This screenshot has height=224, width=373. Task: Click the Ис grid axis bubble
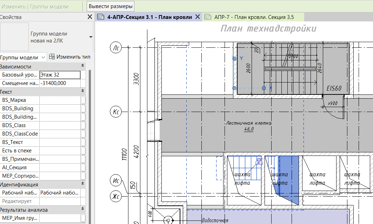point(116,180)
